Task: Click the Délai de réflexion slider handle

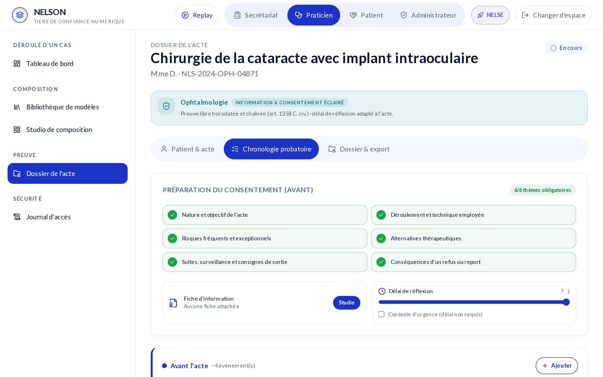Action: point(566,302)
